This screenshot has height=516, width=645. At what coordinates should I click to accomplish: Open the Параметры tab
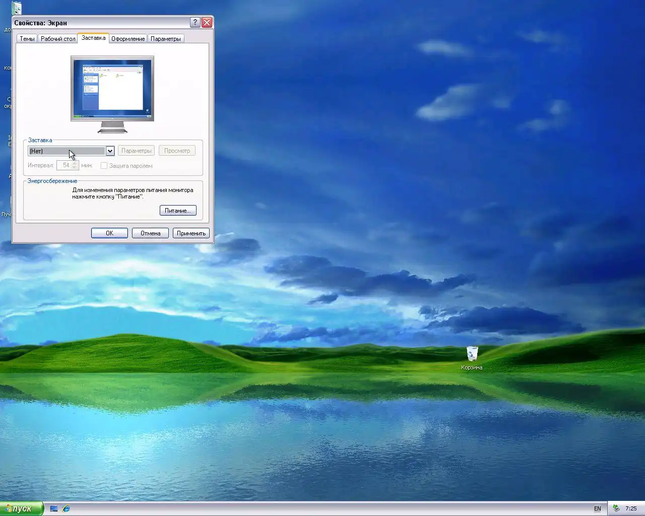click(165, 39)
